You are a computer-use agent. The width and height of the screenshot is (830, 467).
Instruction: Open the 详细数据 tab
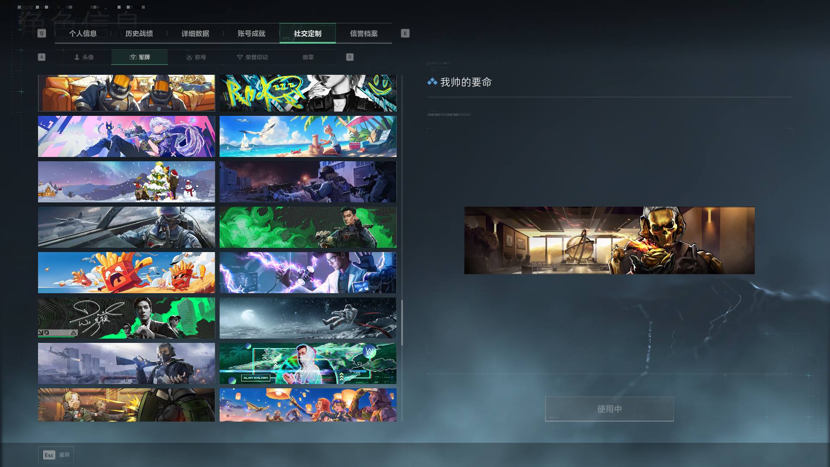(x=195, y=33)
